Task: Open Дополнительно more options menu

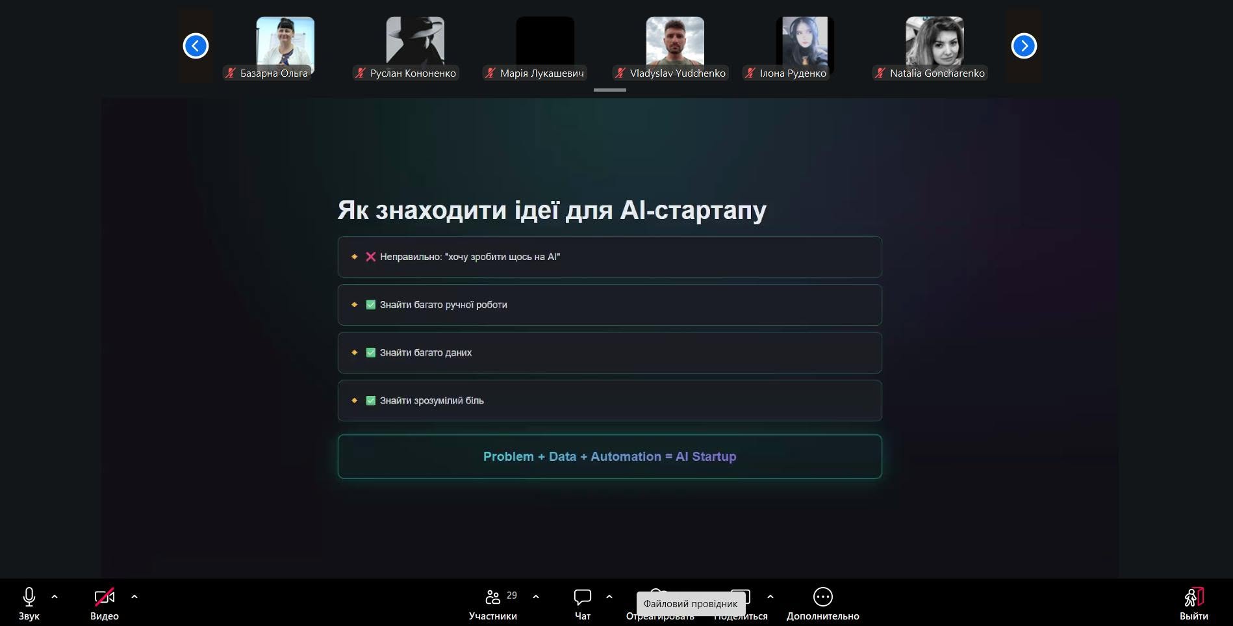Action: (823, 604)
